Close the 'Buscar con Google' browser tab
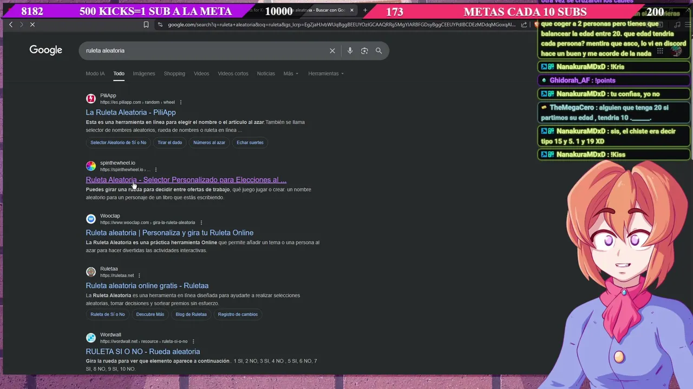 point(352,10)
